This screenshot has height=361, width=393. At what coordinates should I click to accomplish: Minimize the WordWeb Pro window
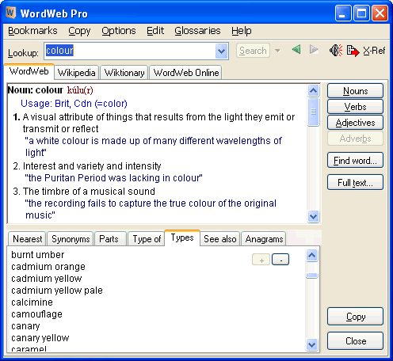343,13
